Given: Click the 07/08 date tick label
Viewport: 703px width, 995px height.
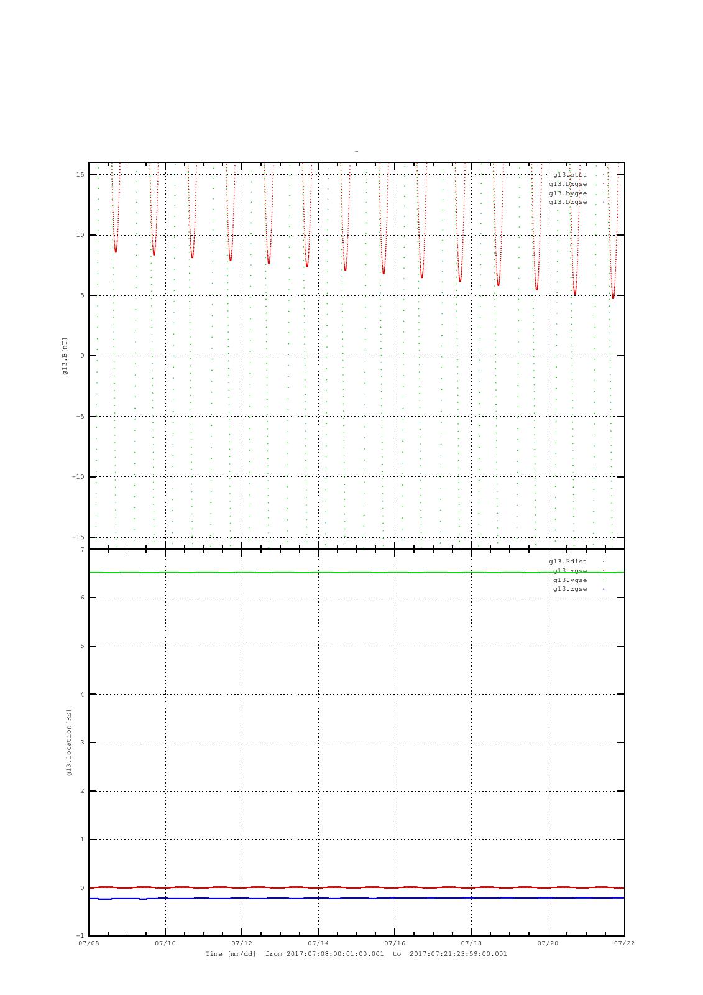Looking at the screenshot, I should point(89,943).
